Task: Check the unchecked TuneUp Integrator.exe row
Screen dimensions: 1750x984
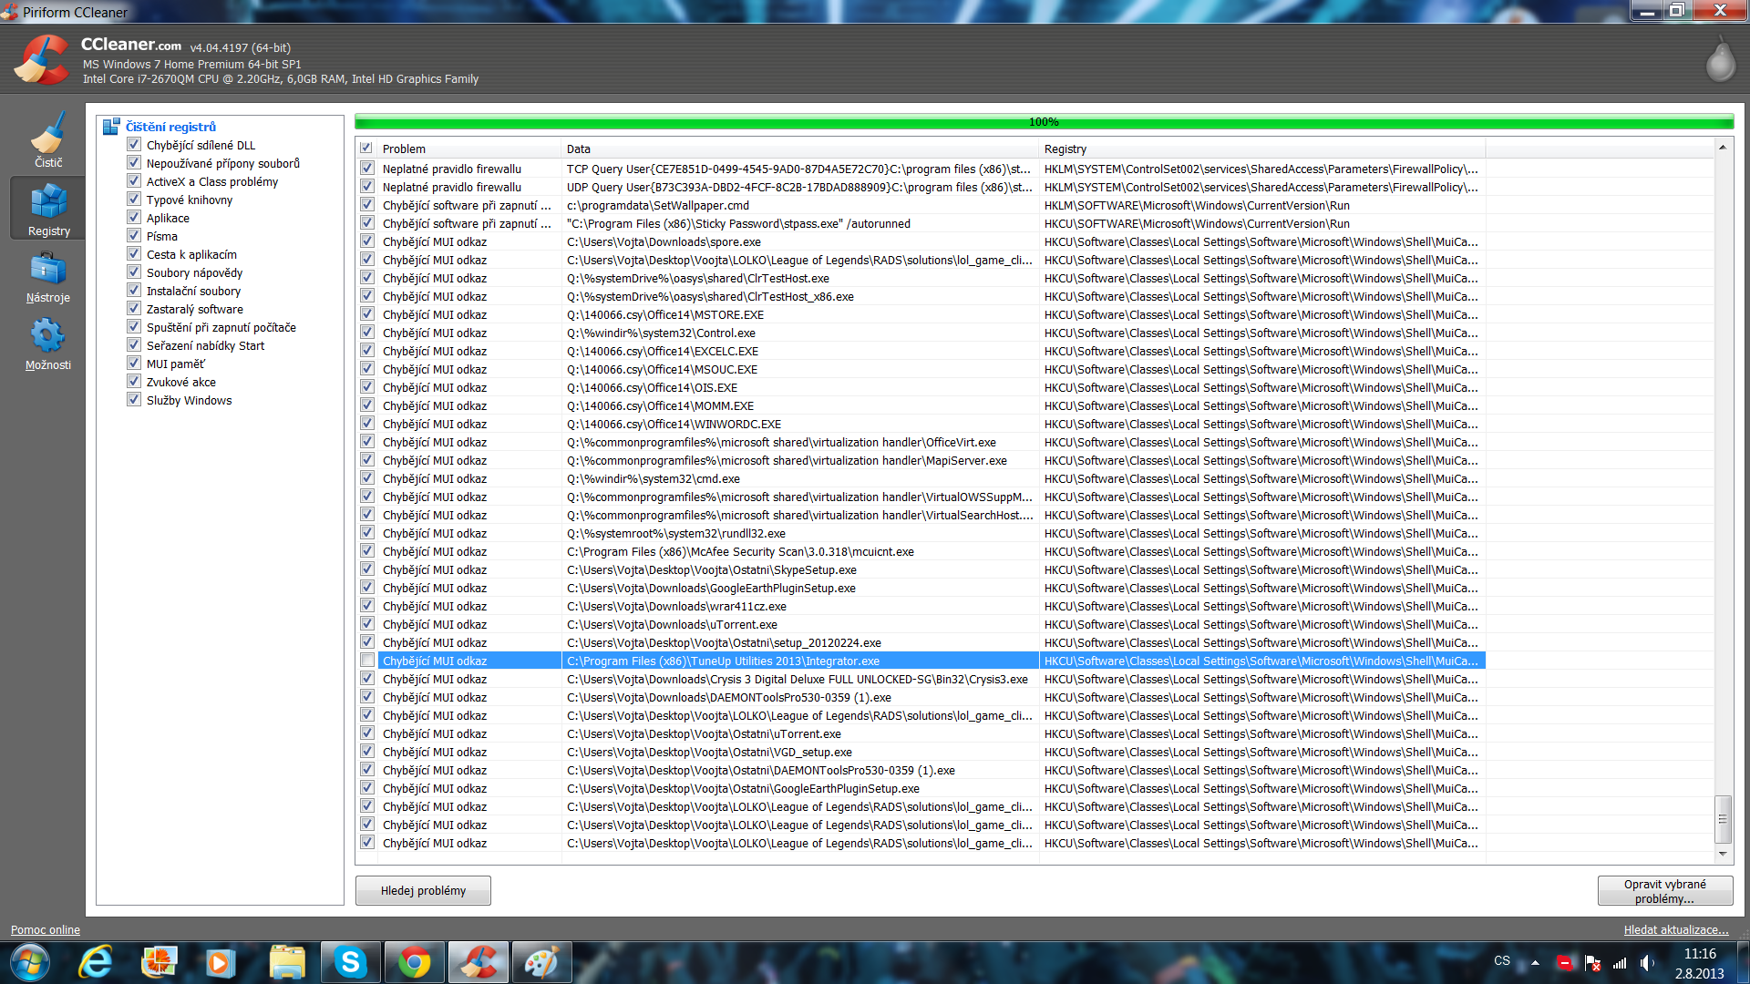Action: [366, 661]
